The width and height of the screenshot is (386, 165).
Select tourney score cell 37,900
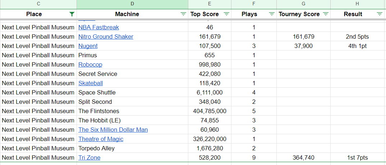(304, 46)
